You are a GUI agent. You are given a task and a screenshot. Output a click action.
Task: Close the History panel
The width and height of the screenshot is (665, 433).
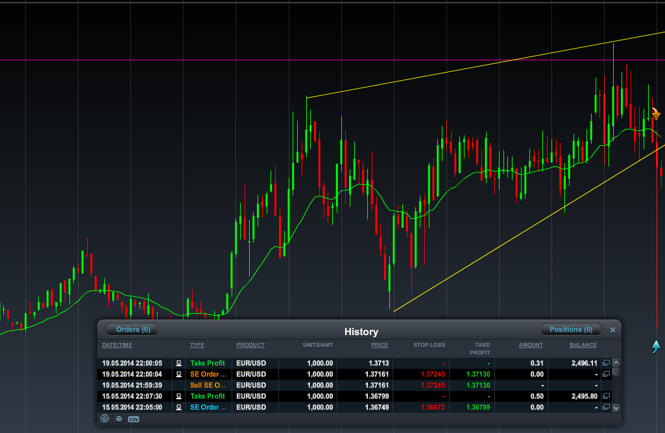point(612,330)
